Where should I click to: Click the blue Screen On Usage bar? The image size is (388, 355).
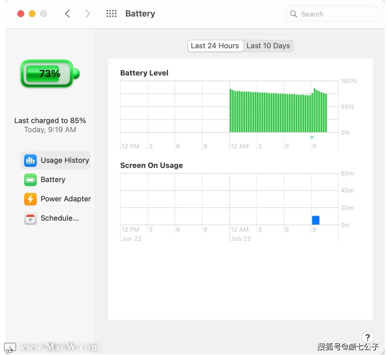tap(316, 220)
